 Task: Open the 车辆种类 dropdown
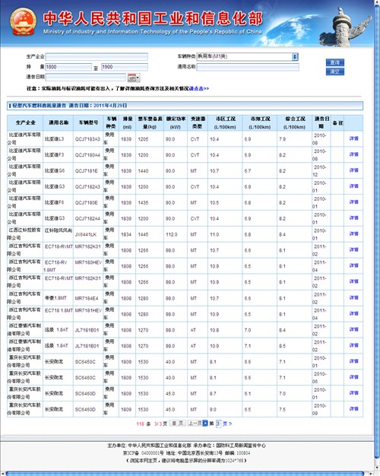(247, 57)
